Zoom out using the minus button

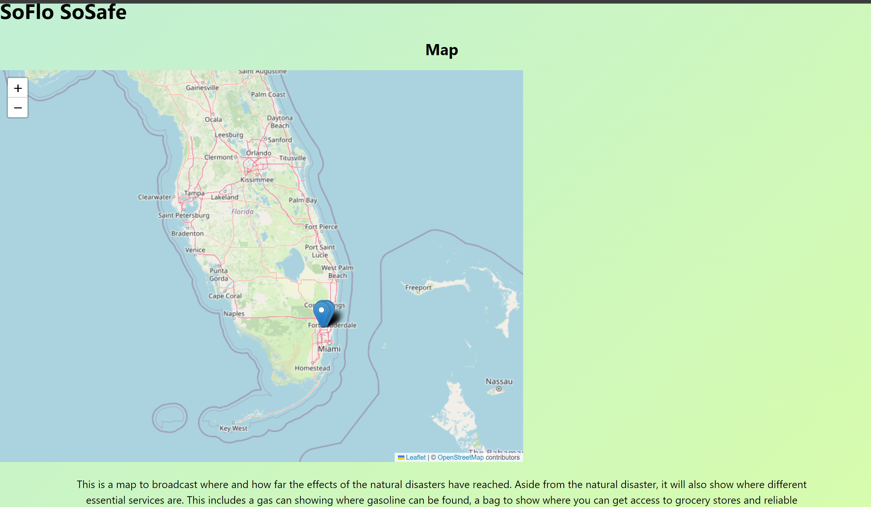click(18, 108)
